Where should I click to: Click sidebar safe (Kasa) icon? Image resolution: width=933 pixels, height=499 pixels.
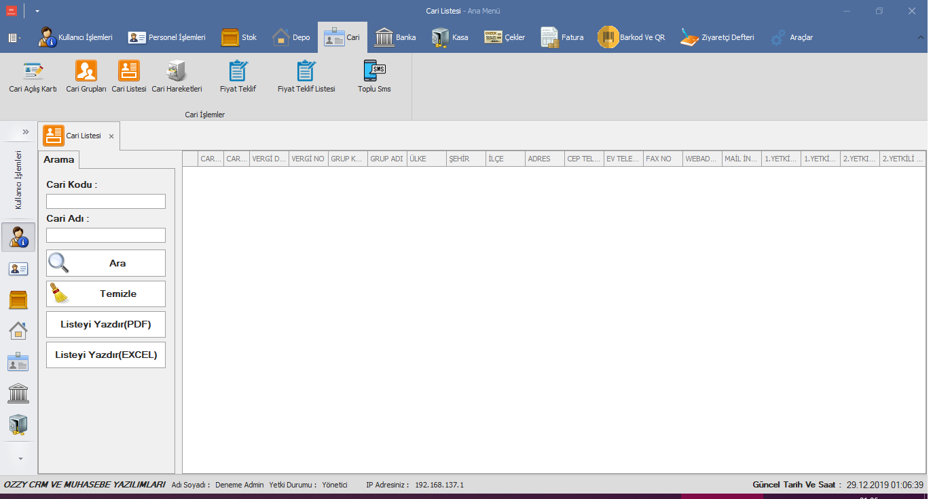(18, 424)
